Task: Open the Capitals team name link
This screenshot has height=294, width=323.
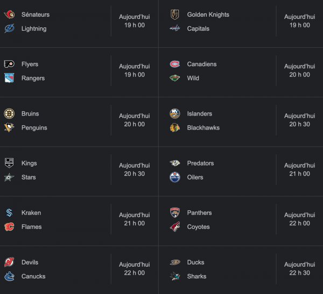Action: 198,28
